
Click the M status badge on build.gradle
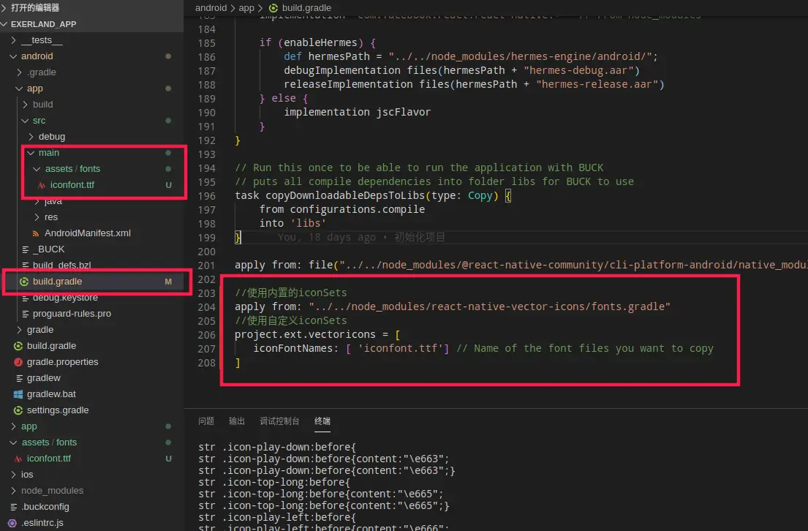coord(168,282)
